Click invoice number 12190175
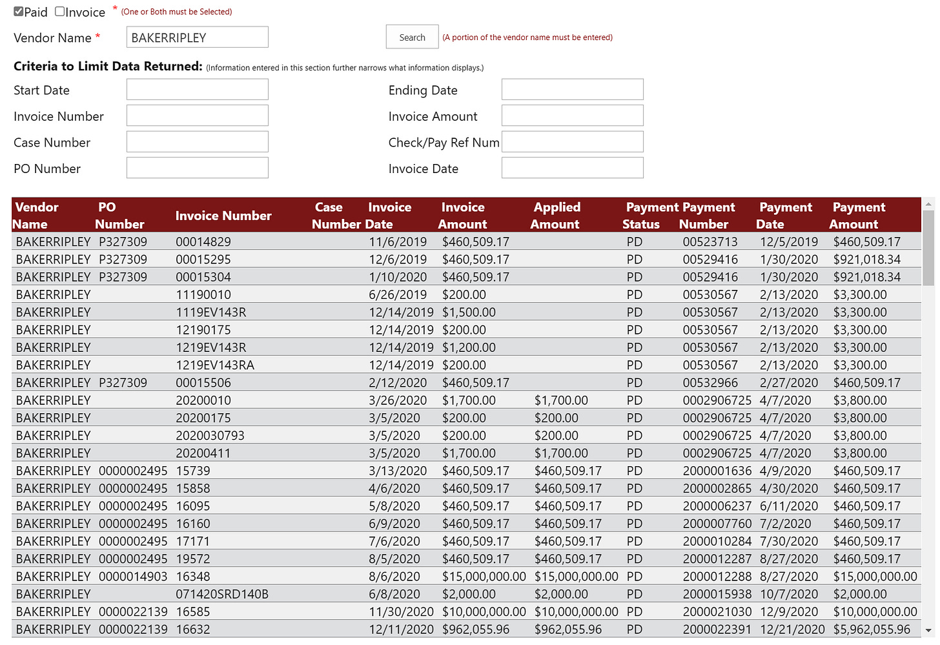This screenshot has height=645, width=940. (203, 330)
